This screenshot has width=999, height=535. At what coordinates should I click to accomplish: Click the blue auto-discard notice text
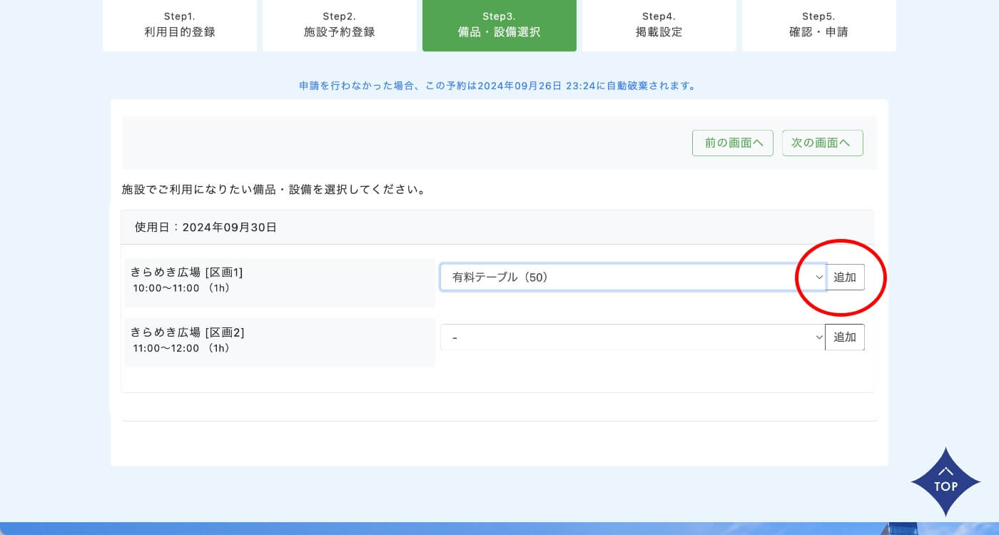(498, 86)
